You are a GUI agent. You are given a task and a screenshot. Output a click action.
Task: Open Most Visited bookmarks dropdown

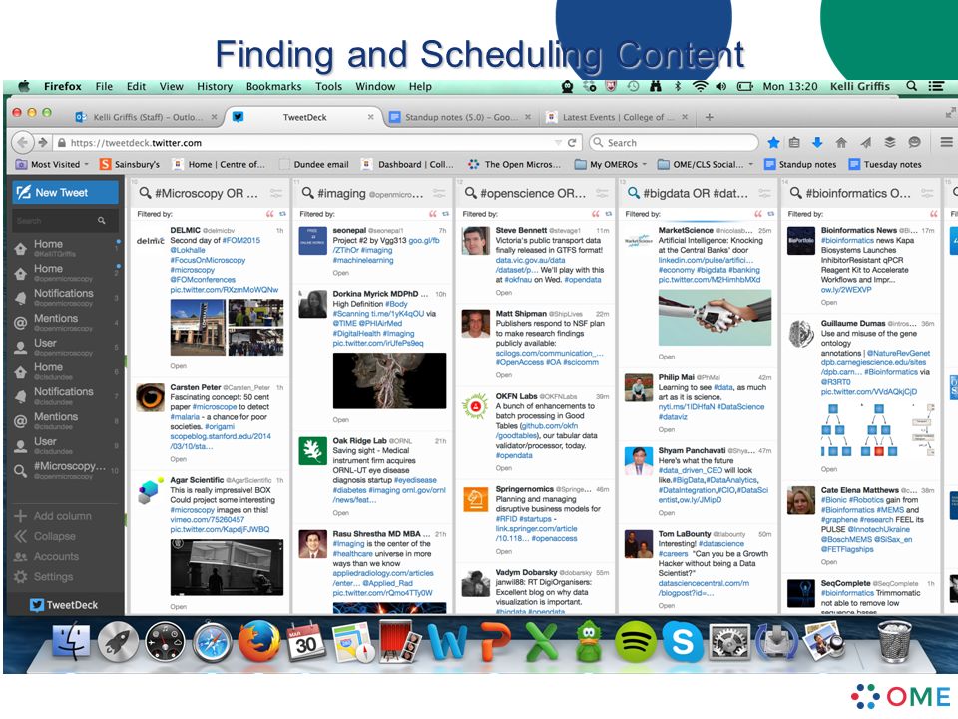pos(52,164)
